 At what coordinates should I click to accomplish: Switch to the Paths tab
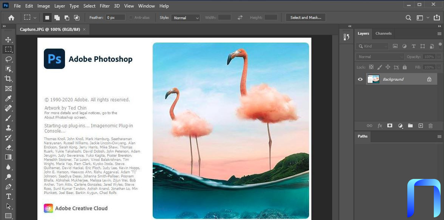tap(362, 136)
